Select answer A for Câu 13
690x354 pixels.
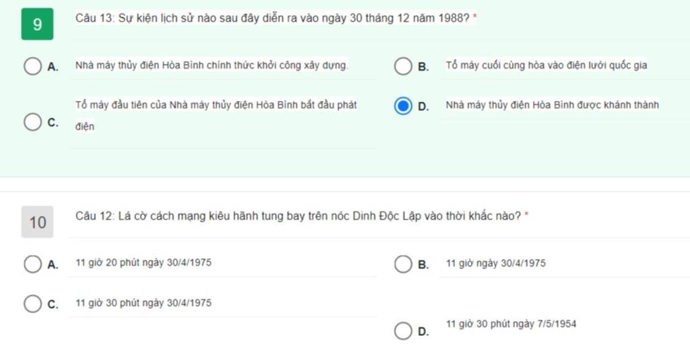click(x=32, y=66)
